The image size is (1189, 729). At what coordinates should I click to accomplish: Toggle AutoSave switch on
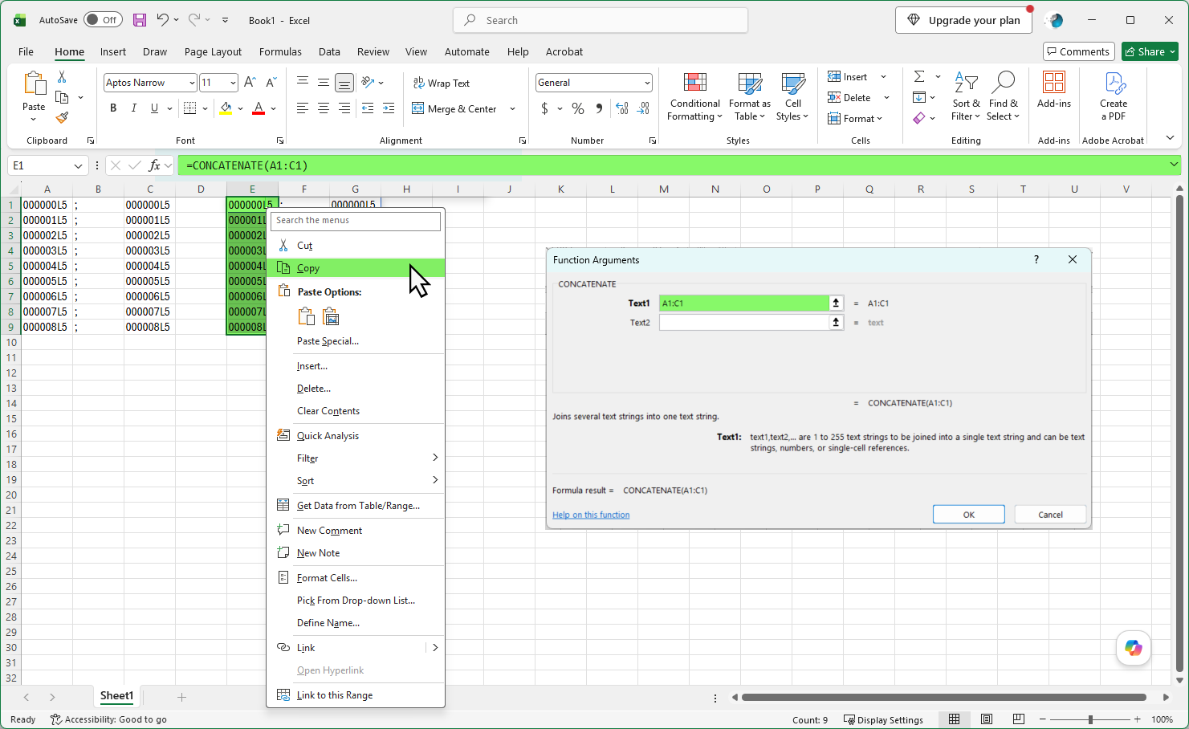[x=103, y=20]
